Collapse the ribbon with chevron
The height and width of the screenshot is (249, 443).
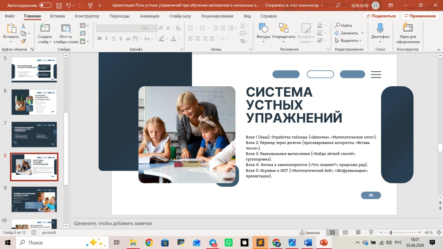[439, 49]
